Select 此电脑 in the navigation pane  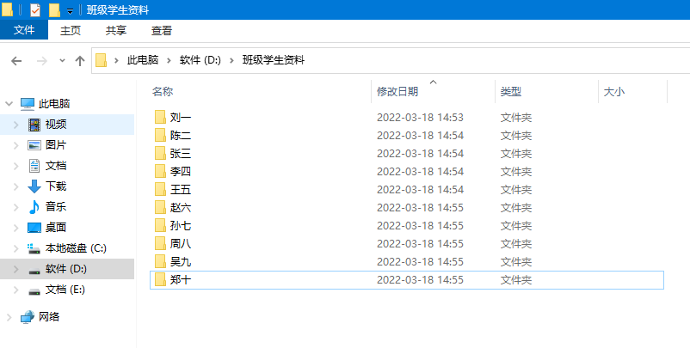pyautogui.click(x=54, y=104)
